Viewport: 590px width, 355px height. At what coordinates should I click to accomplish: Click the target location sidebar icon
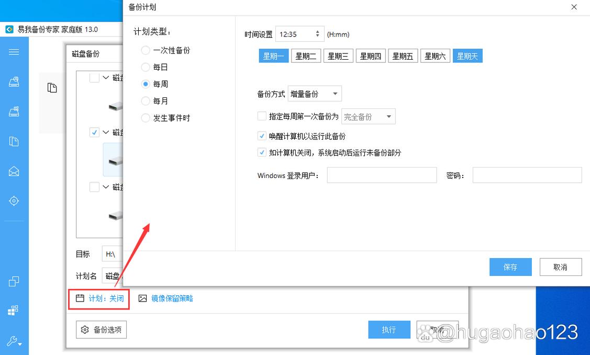tap(14, 201)
